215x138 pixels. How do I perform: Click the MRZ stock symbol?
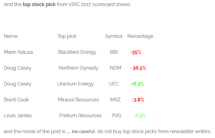[x=115, y=100]
